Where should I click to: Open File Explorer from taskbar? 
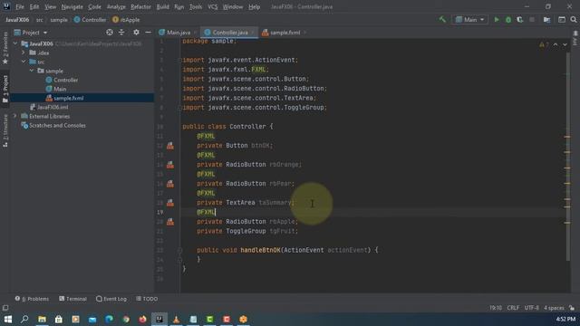[x=42, y=320]
